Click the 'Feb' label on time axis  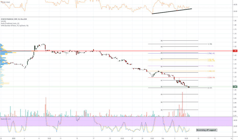163,138
